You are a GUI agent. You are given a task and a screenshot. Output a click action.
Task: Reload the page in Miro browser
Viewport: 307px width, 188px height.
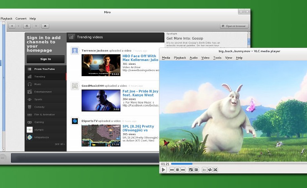26,26
